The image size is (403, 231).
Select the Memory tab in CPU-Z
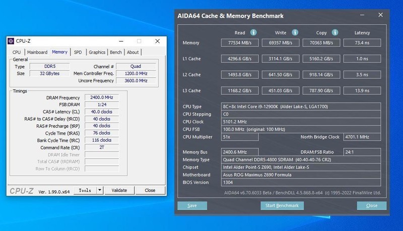(x=59, y=52)
